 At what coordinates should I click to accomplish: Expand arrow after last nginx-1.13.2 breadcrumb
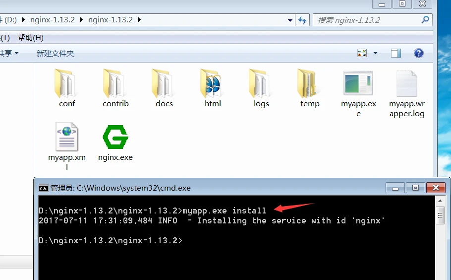[139, 20]
